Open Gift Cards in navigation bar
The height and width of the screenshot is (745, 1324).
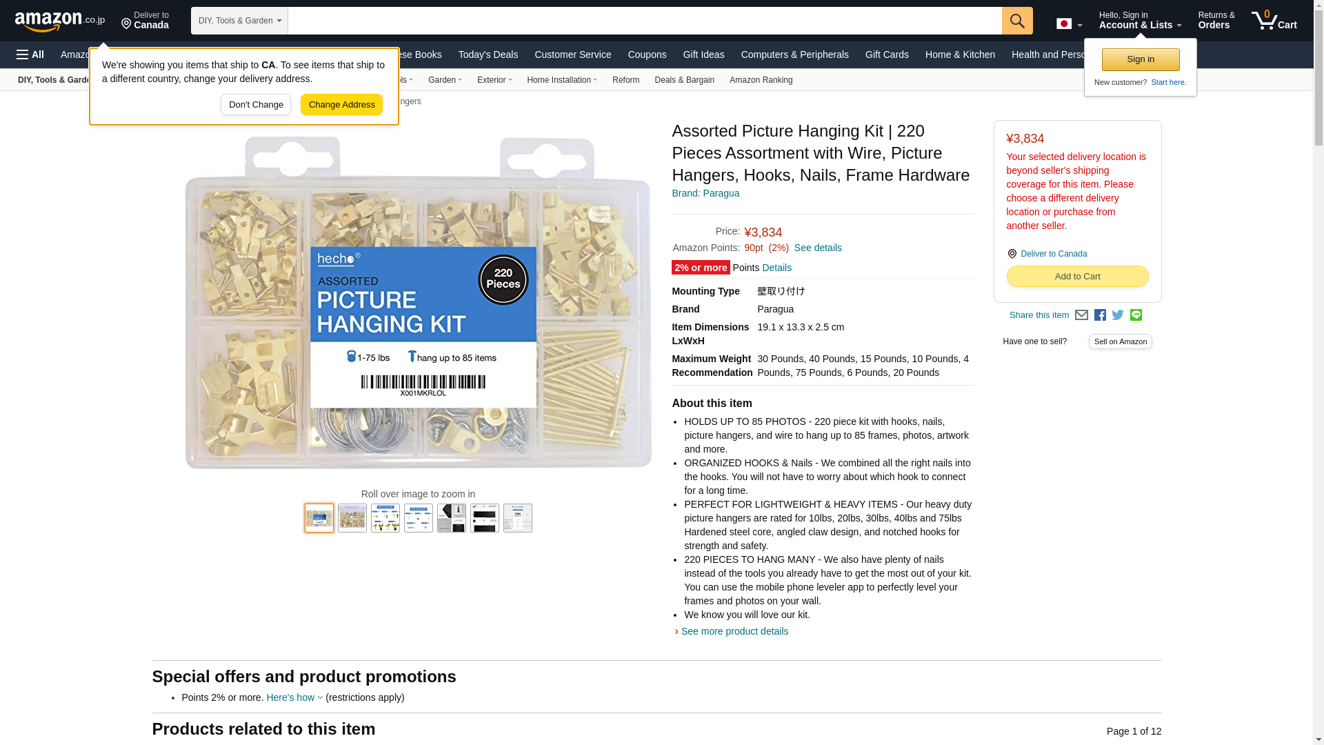coord(887,54)
